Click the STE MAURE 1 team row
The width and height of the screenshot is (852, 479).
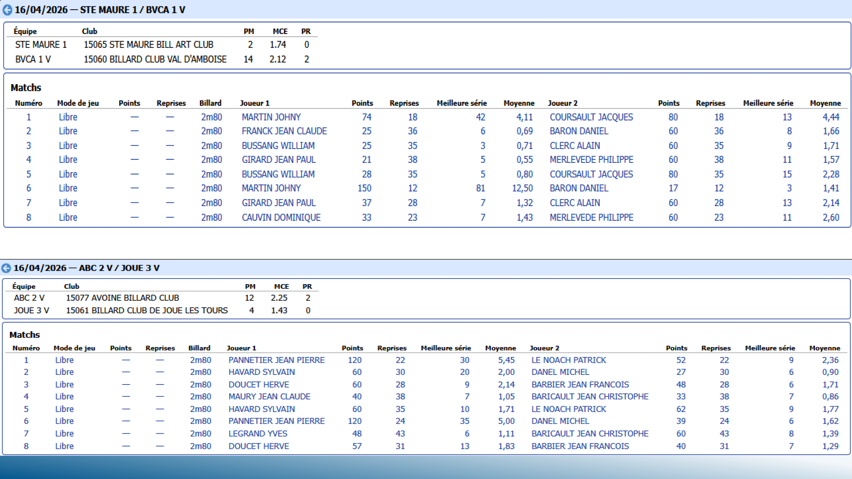[x=41, y=45]
